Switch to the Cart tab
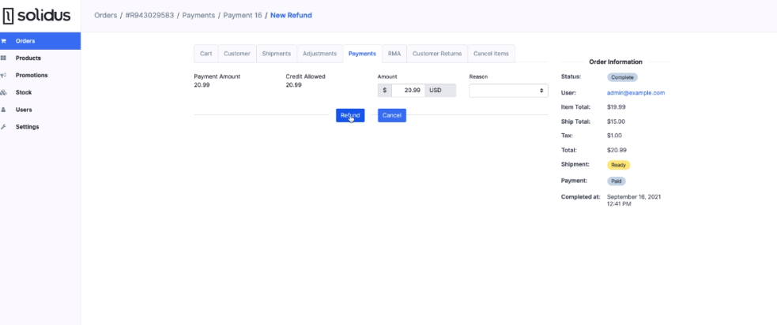The height and width of the screenshot is (325, 777). coord(206,54)
